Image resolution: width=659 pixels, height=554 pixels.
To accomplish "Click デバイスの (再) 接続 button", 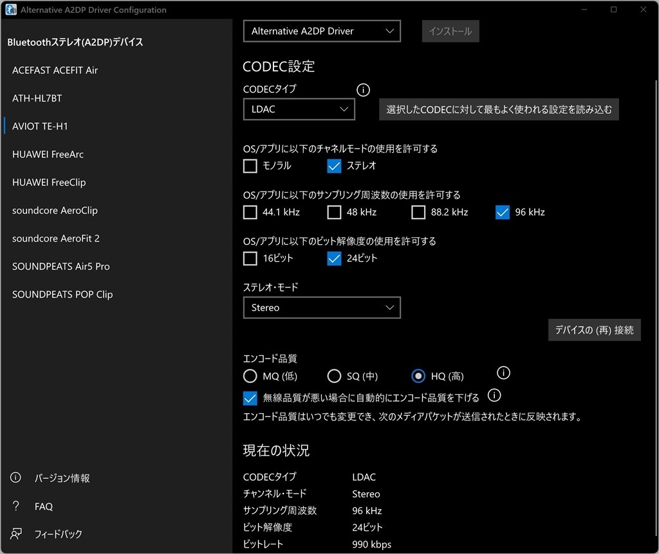I will (594, 330).
